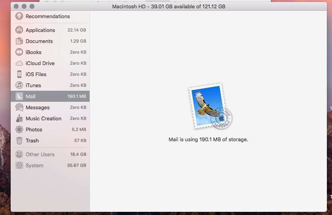Click the Music Creation guitar icon

[x=19, y=118]
